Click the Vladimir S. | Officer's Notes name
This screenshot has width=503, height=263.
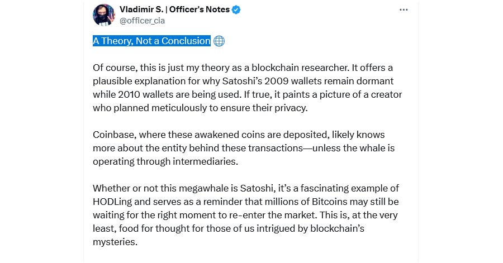click(x=174, y=9)
